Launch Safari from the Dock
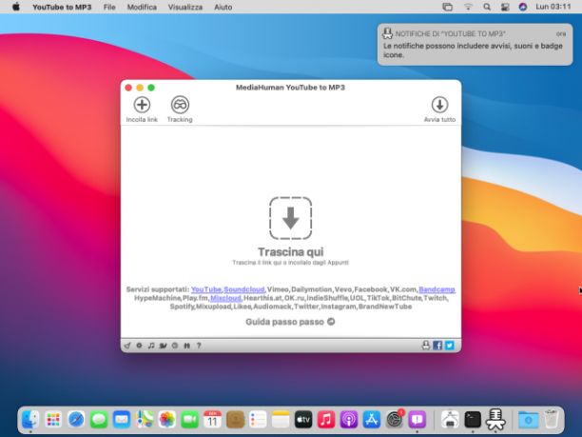Image resolution: width=582 pixels, height=437 pixels. pos(76,420)
